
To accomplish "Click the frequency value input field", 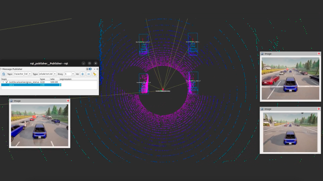I will (68, 74).
